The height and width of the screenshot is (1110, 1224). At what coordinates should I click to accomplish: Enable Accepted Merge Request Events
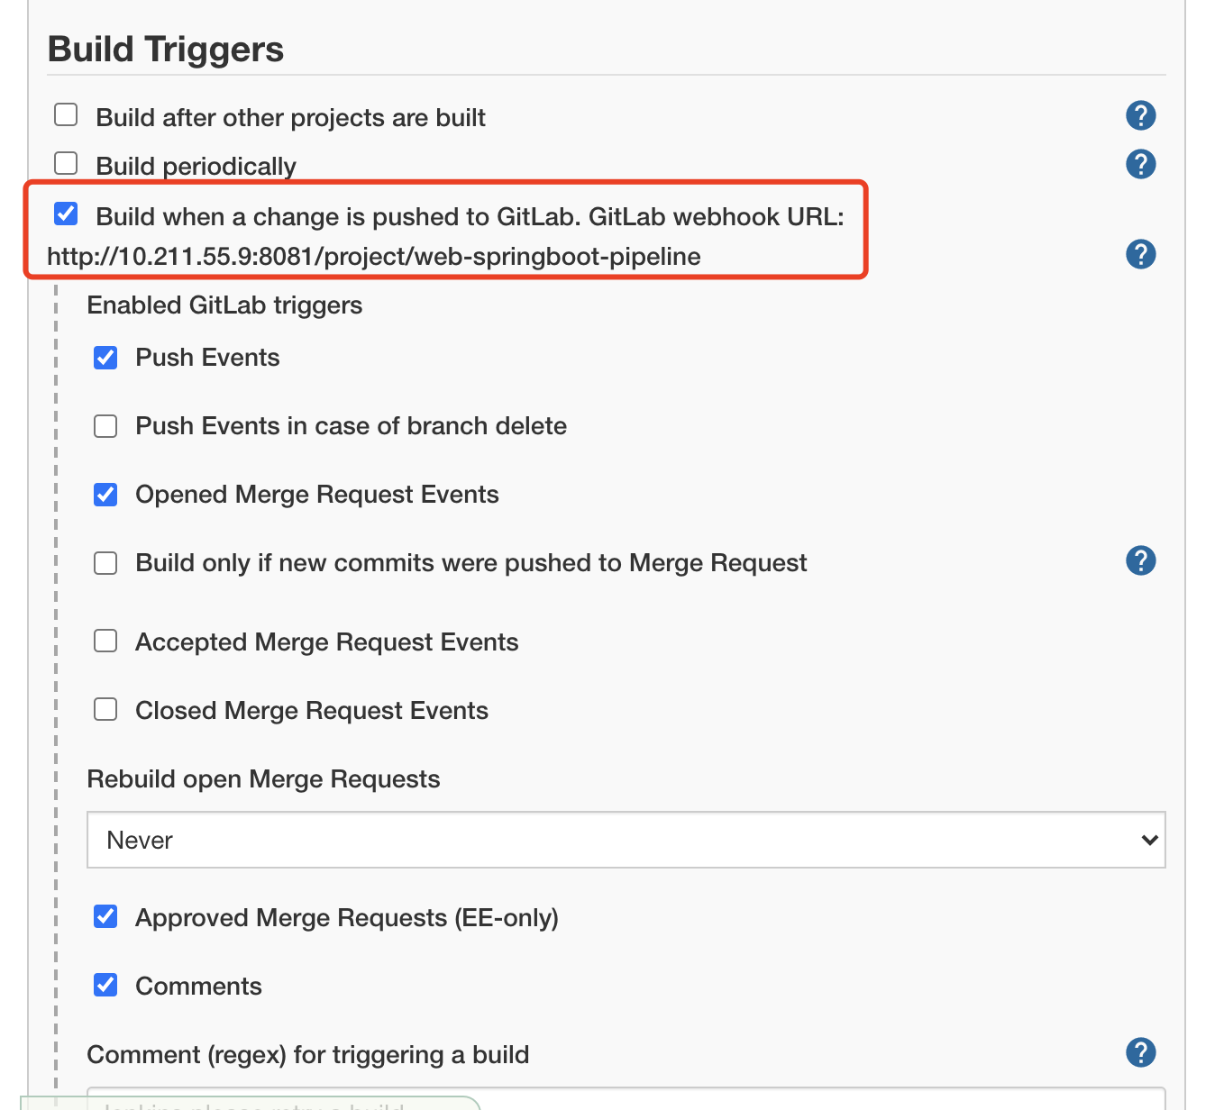(x=105, y=641)
